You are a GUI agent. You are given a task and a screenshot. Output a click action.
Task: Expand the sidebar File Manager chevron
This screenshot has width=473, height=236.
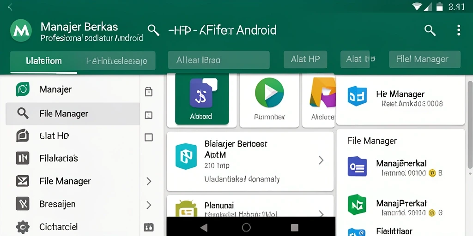click(x=148, y=181)
